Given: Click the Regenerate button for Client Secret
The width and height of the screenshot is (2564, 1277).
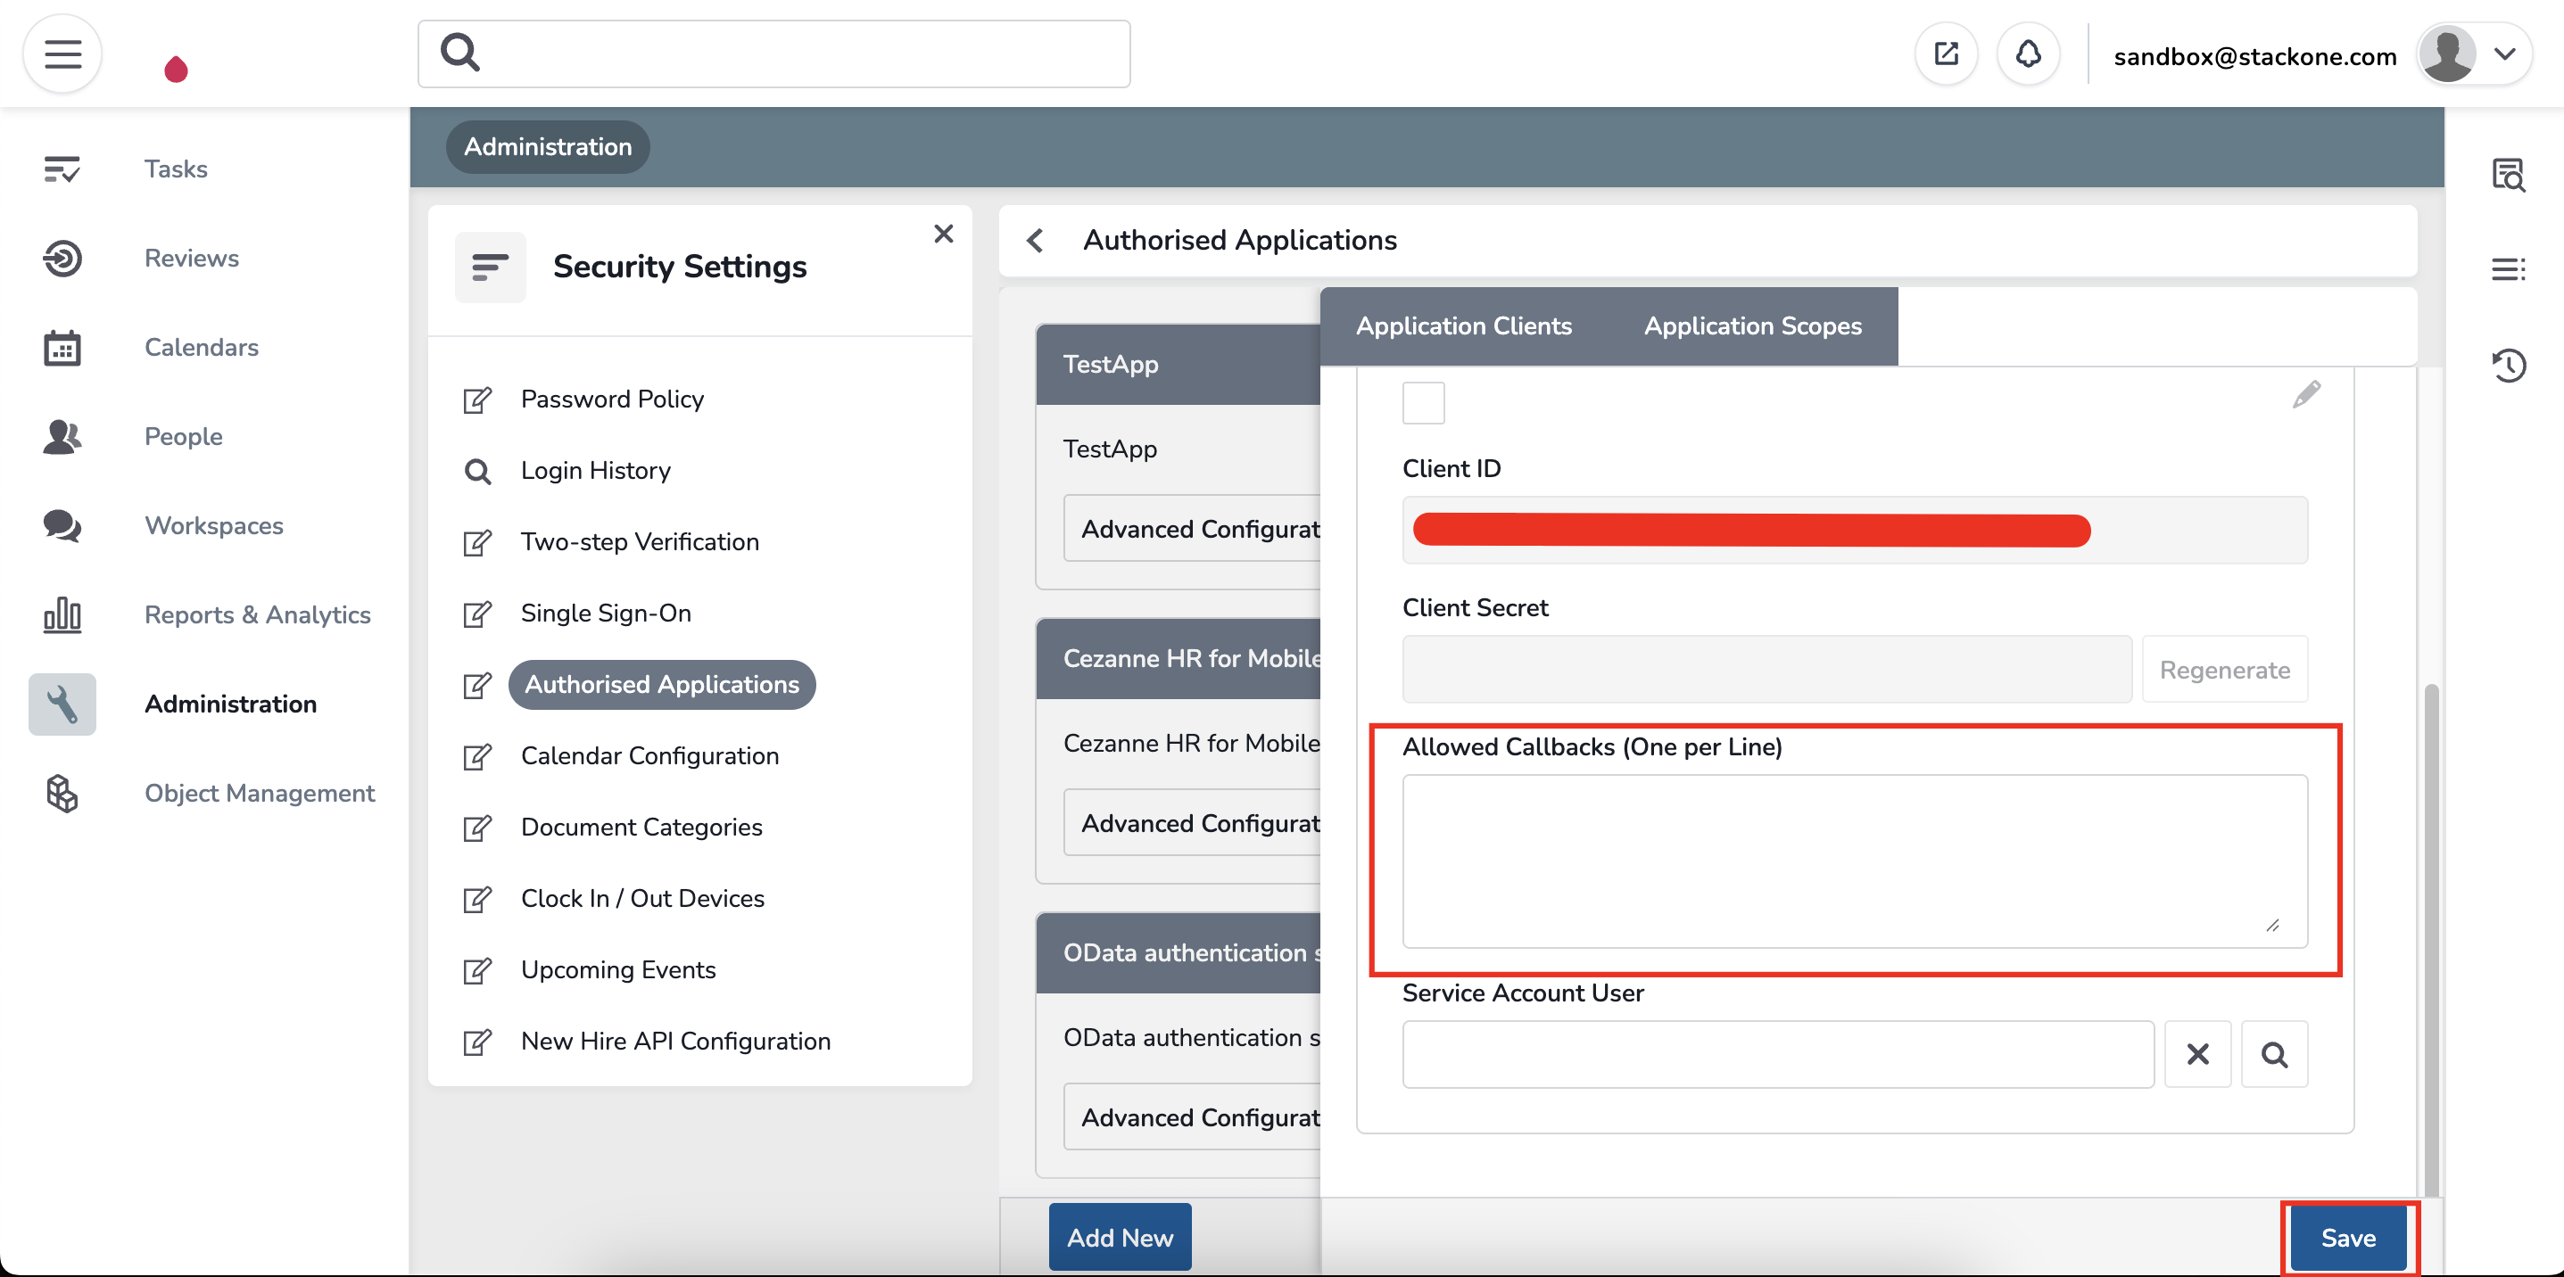Looking at the screenshot, I should click(2227, 670).
